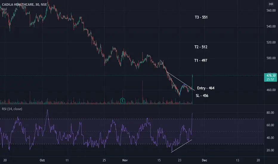
Task: Select the RSI divergence trendline
Action: (x=181, y=146)
